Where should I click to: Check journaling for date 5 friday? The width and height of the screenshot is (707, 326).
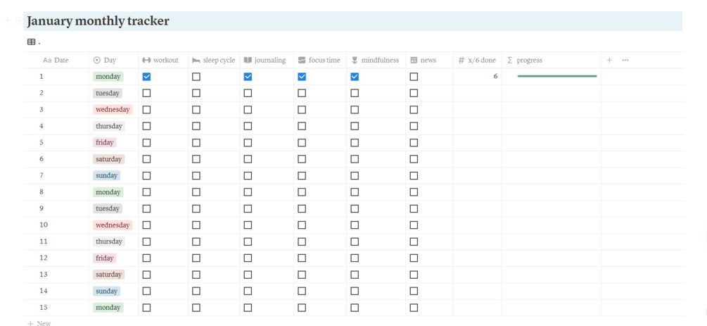[x=248, y=143]
